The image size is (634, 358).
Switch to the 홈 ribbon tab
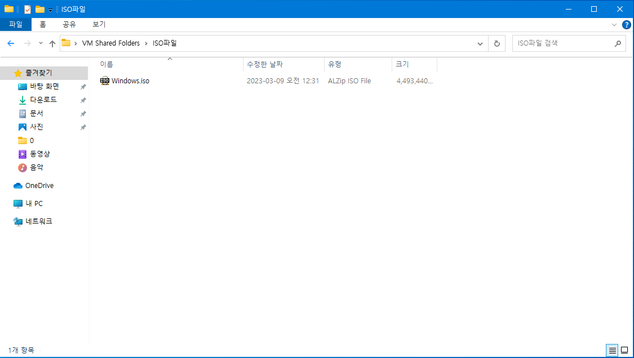(42, 24)
